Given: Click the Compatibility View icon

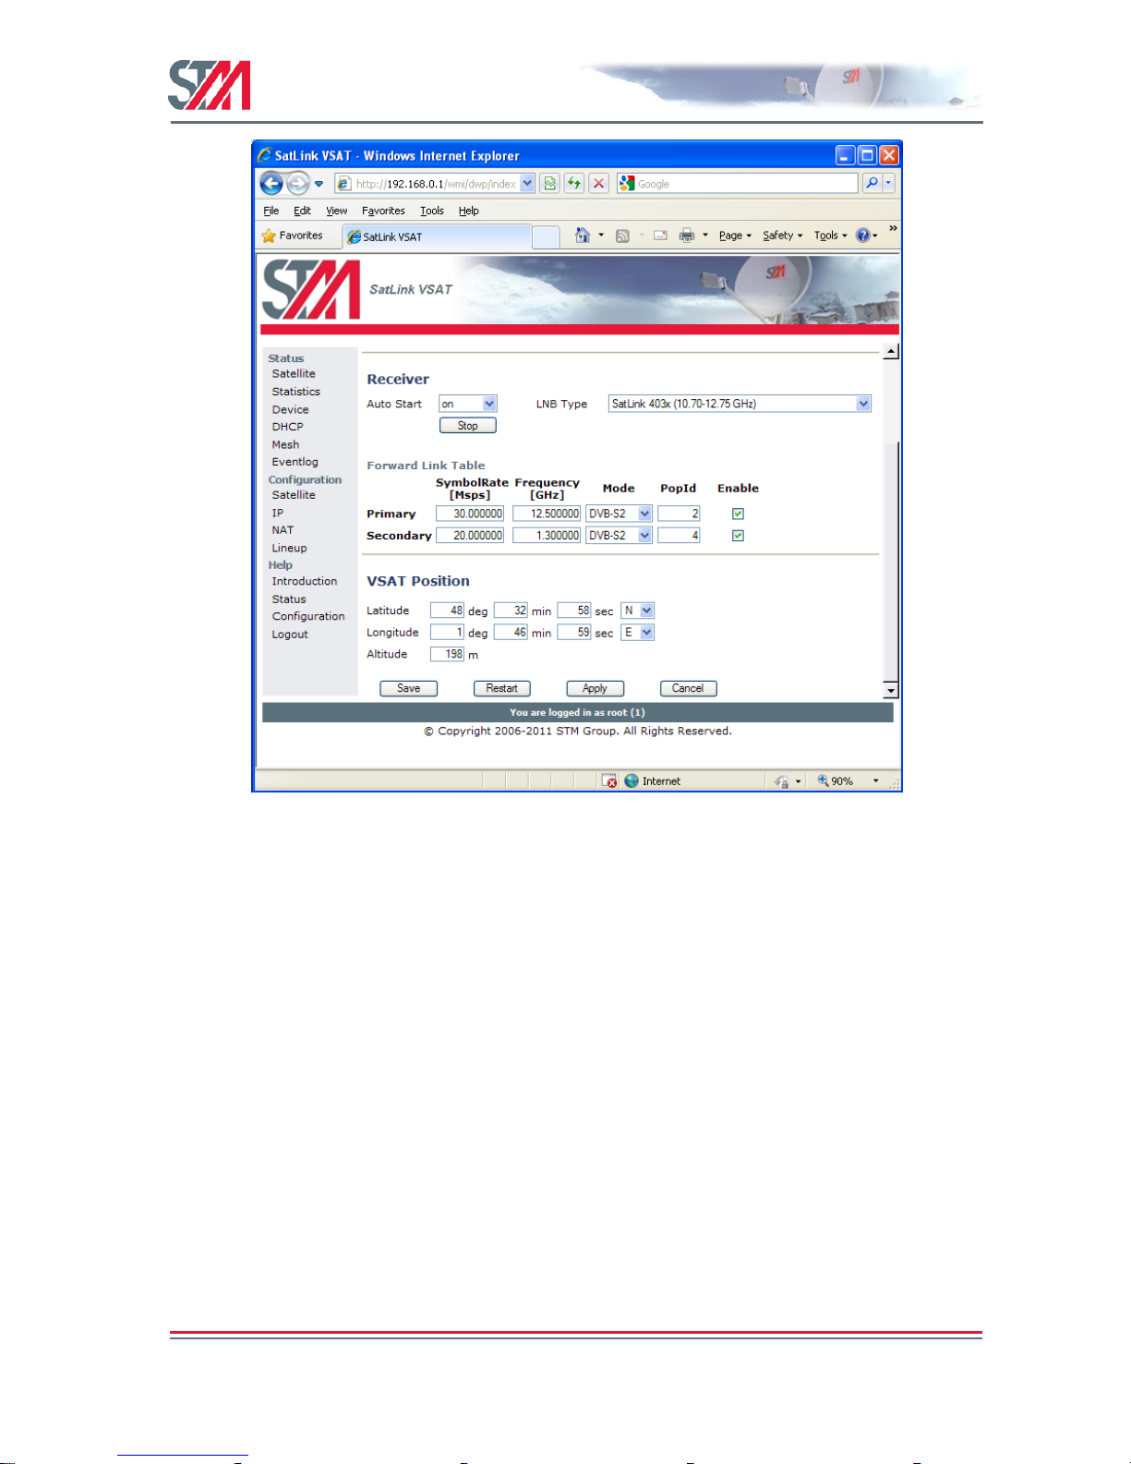Looking at the screenshot, I should click(x=549, y=183).
